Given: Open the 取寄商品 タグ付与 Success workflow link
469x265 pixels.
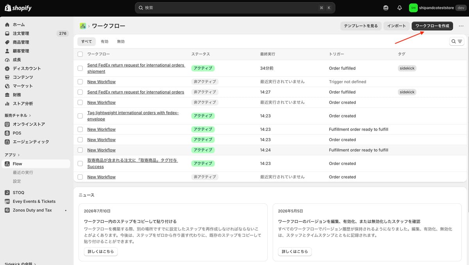Looking at the screenshot, I should [132, 163].
